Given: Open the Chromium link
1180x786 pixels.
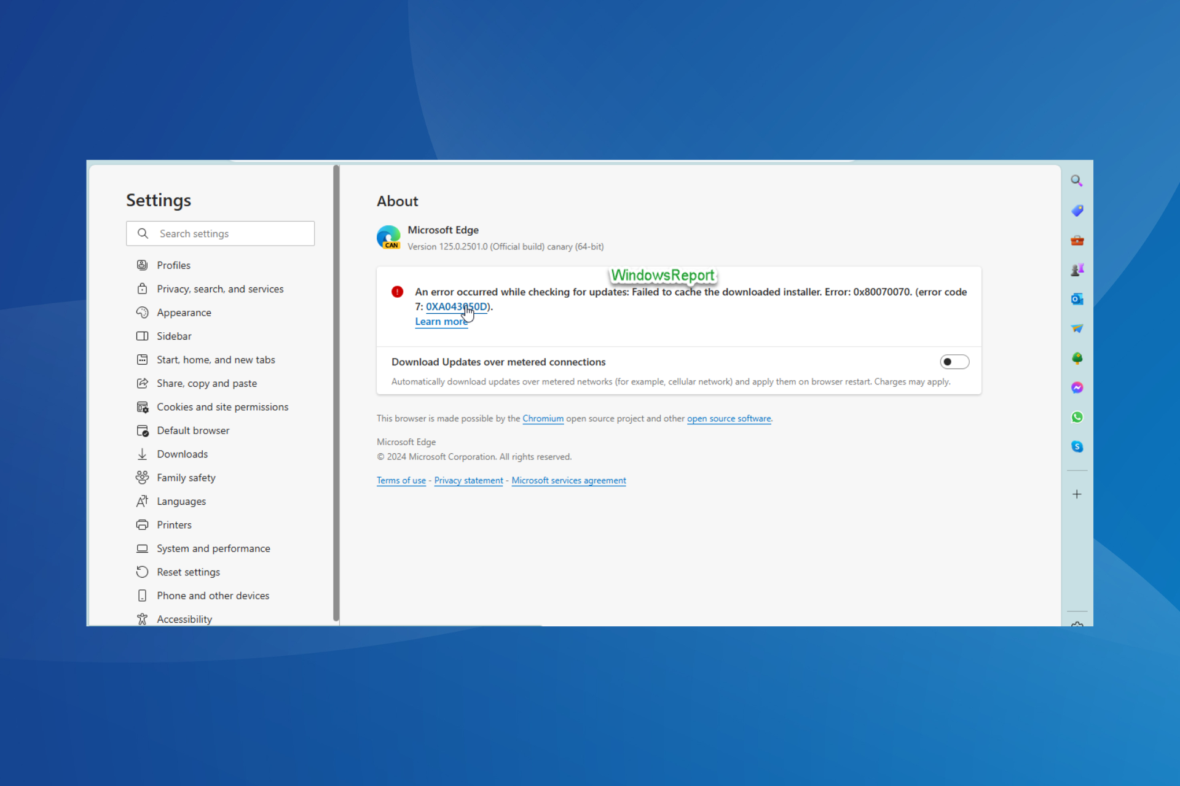Looking at the screenshot, I should click(x=543, y=419).
